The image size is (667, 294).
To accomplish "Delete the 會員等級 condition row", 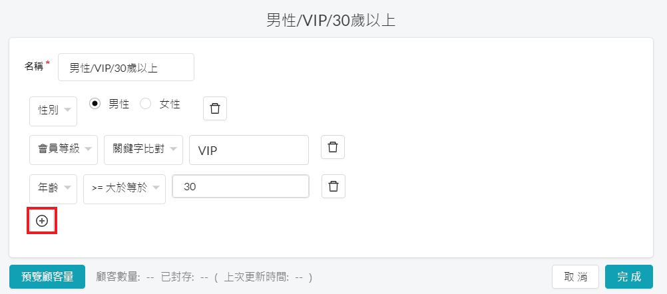I will pyautogui.click(x=333, y=147).
